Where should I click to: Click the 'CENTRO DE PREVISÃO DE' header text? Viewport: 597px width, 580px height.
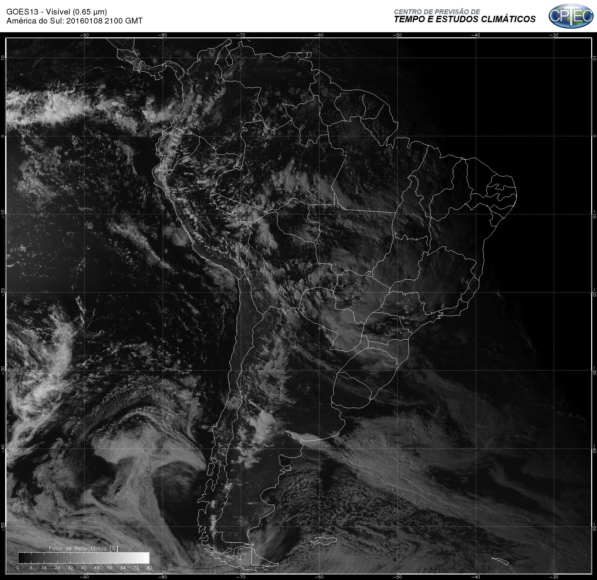coord(437,12)
